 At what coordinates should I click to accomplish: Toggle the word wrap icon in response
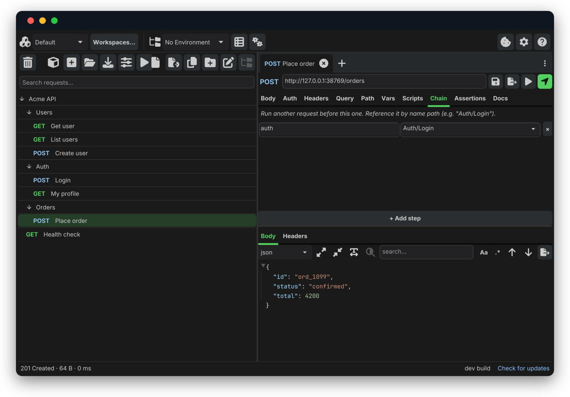point(354,252)
